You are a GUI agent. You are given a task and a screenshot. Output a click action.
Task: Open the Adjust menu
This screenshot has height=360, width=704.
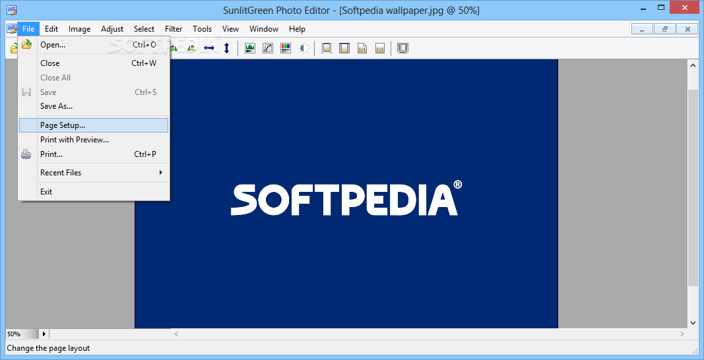pyautogui.click(x=112, y=29)
